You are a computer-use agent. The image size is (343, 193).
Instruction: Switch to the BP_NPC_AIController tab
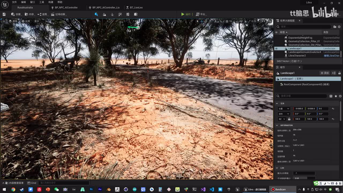(66, 8)
